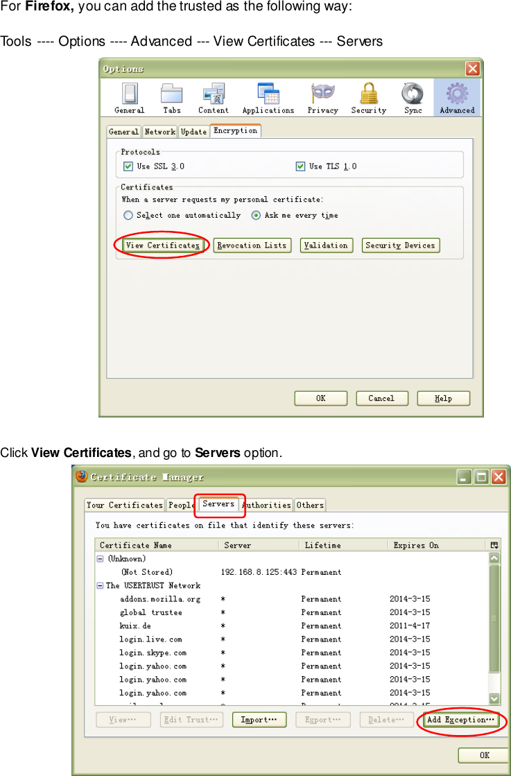The image size is (511, 776).
Task: Switch to the Encryption sub-tab
Action: [236, 130]
